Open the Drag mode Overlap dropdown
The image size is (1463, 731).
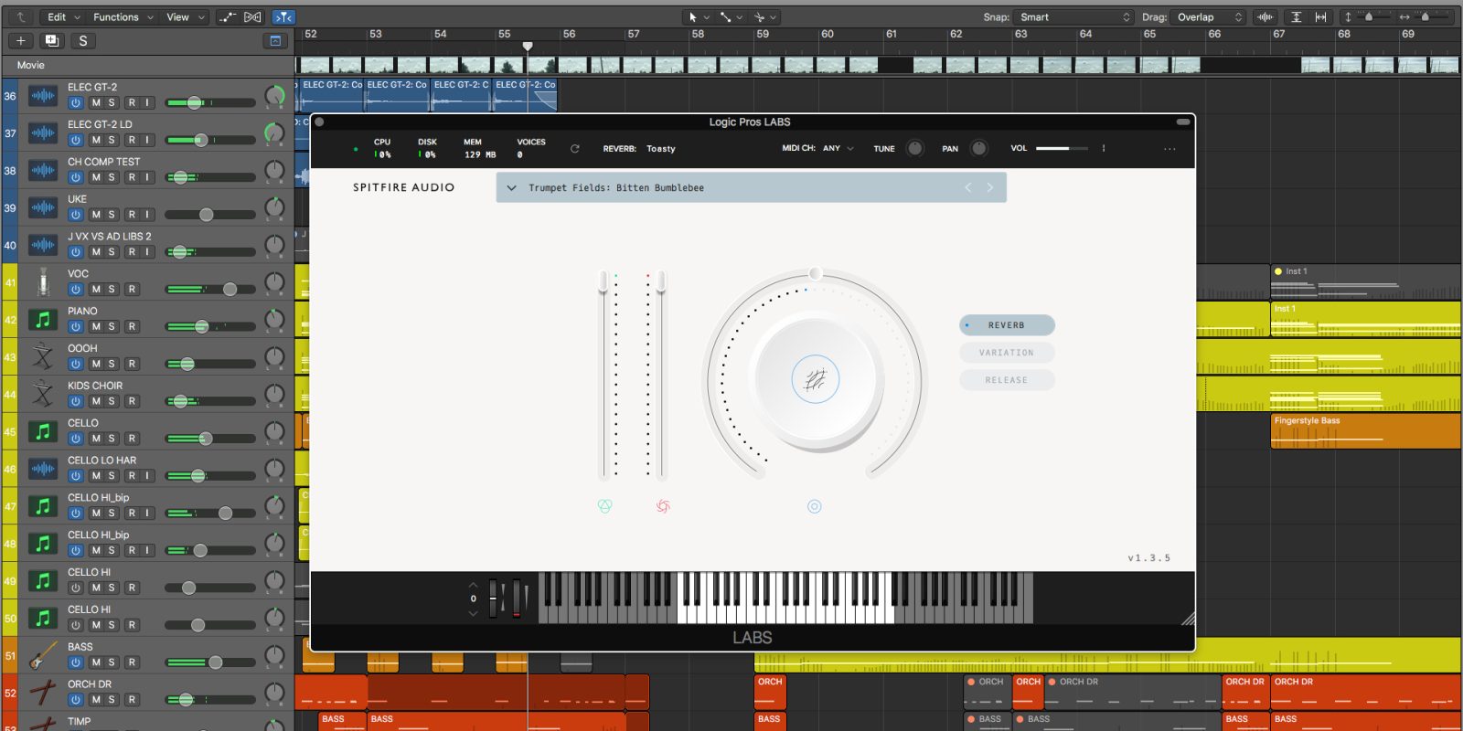point(1209,17)
